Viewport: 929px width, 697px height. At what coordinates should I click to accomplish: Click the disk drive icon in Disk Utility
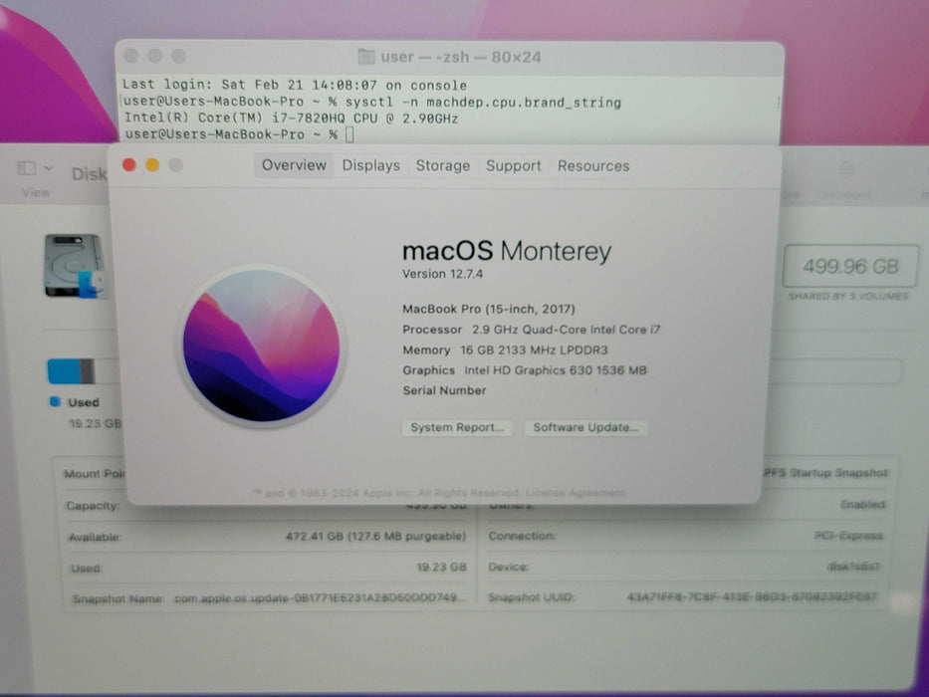[74, 266]
